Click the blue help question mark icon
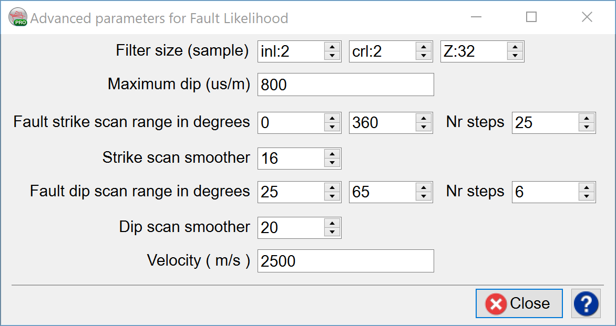 coord(587,303)
